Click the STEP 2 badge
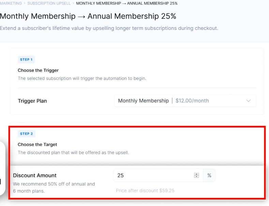Screen dimensions: 269x206 click(x=26, y=134)
